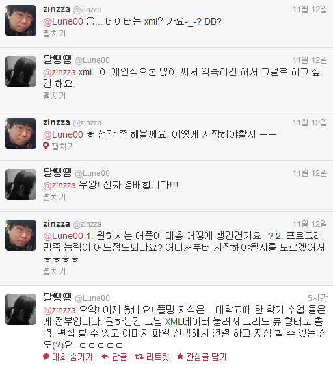Expand the tweet with the location pin
Viewport: 333px width, 371px height.
click(x=63, y=146)
